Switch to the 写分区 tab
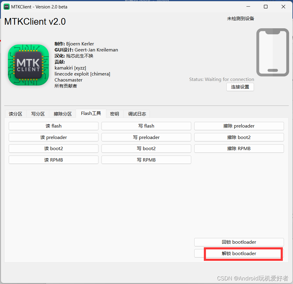Screen dimensions: 293x284 coord(38,114)
